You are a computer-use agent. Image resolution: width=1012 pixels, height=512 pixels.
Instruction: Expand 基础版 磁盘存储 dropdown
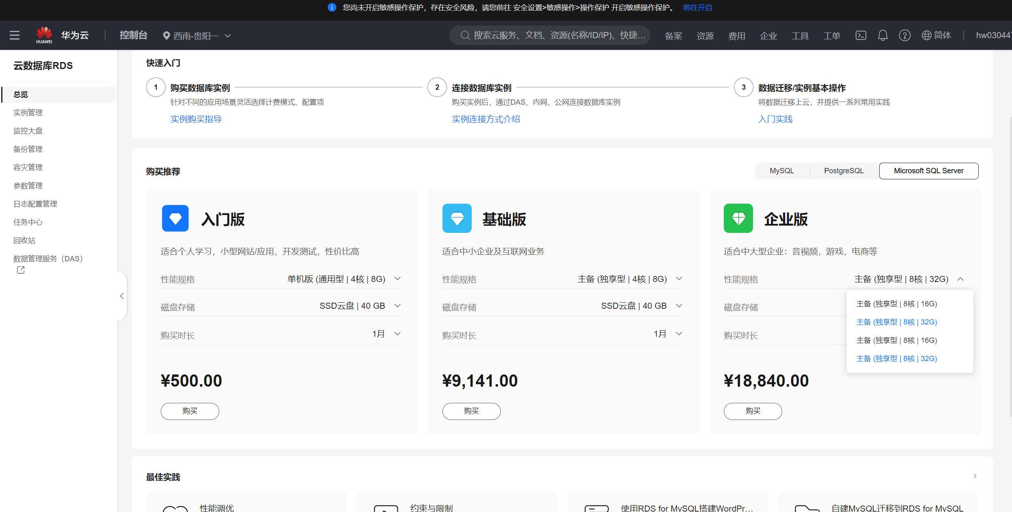(679, 305)
